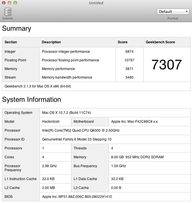Image resolution: width=192 pixels, height=203 pixels.
Task: Click 'Mac OS X 10.7.2 (Build 11C74)' value
Action: point(66,113)
